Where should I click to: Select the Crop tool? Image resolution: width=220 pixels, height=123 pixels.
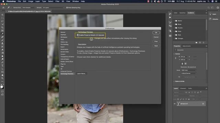point(2,27)
